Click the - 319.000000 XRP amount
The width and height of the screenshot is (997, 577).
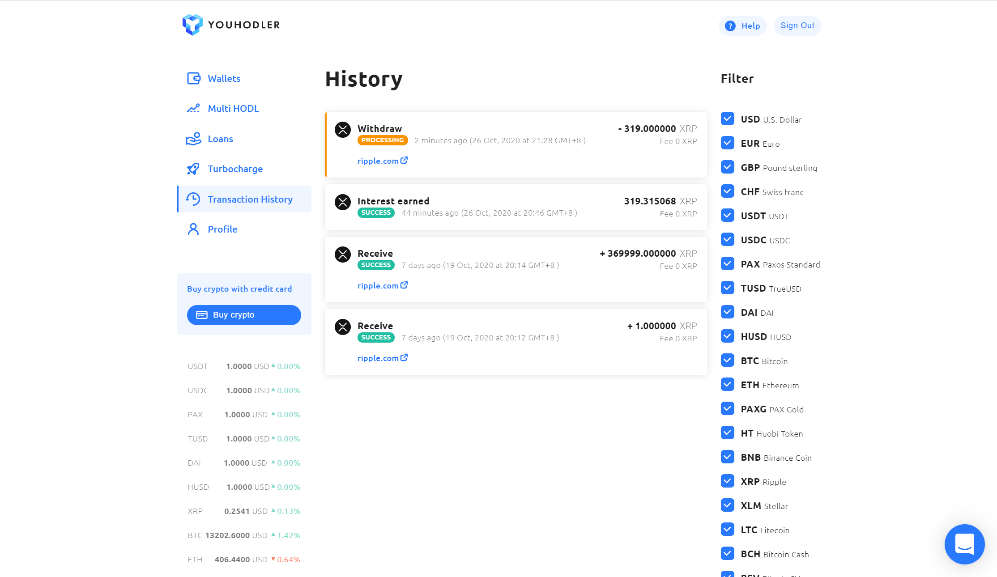[657, 129]
